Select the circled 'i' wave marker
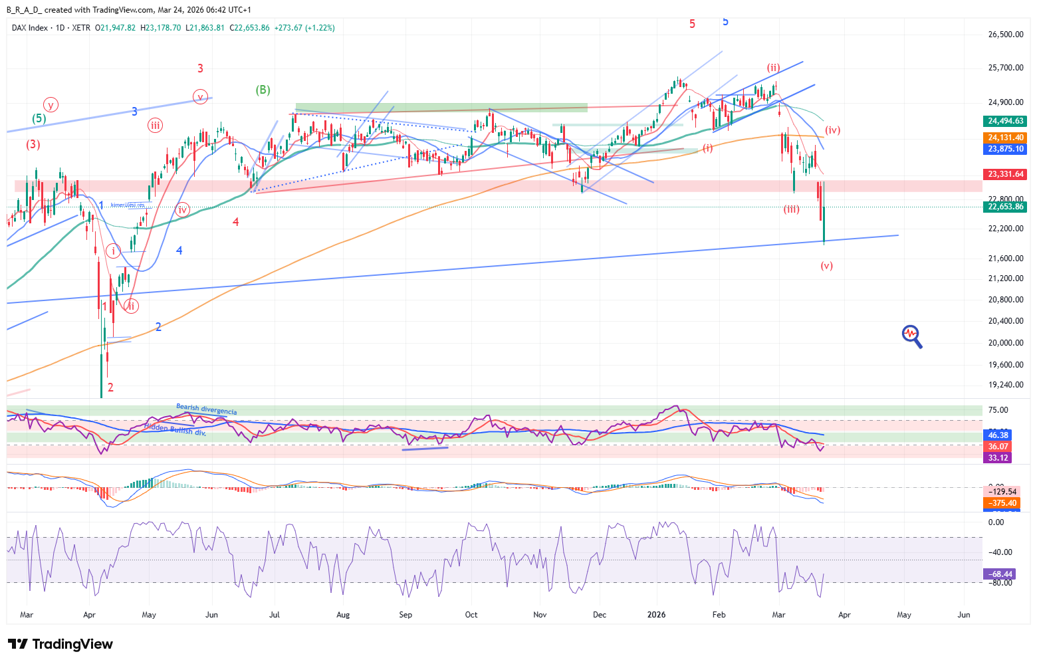 tap(114, 251)
